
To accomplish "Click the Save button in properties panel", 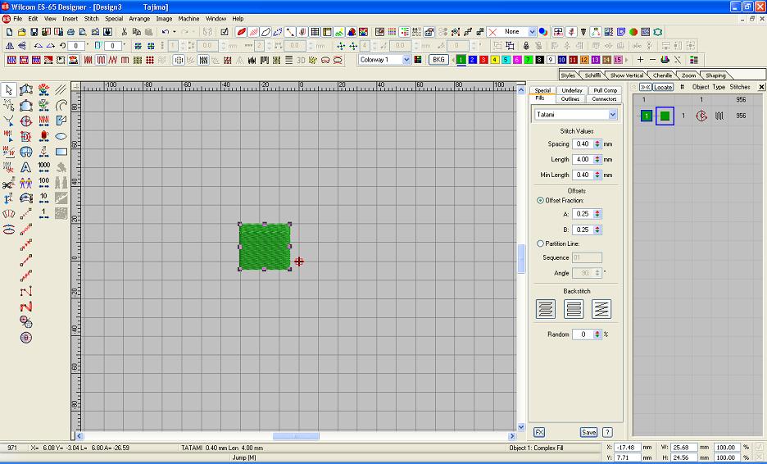I will tap(588, 432).
